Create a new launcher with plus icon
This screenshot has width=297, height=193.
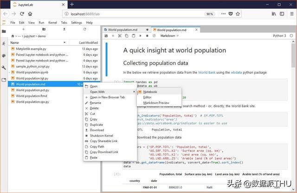[23, 29]
